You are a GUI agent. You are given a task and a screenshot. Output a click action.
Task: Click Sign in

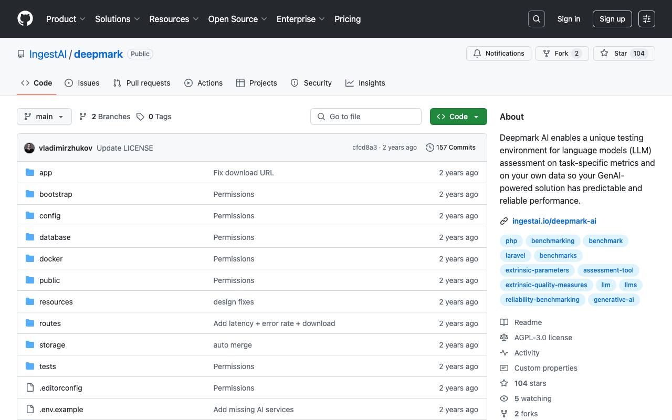coord(569,19)
